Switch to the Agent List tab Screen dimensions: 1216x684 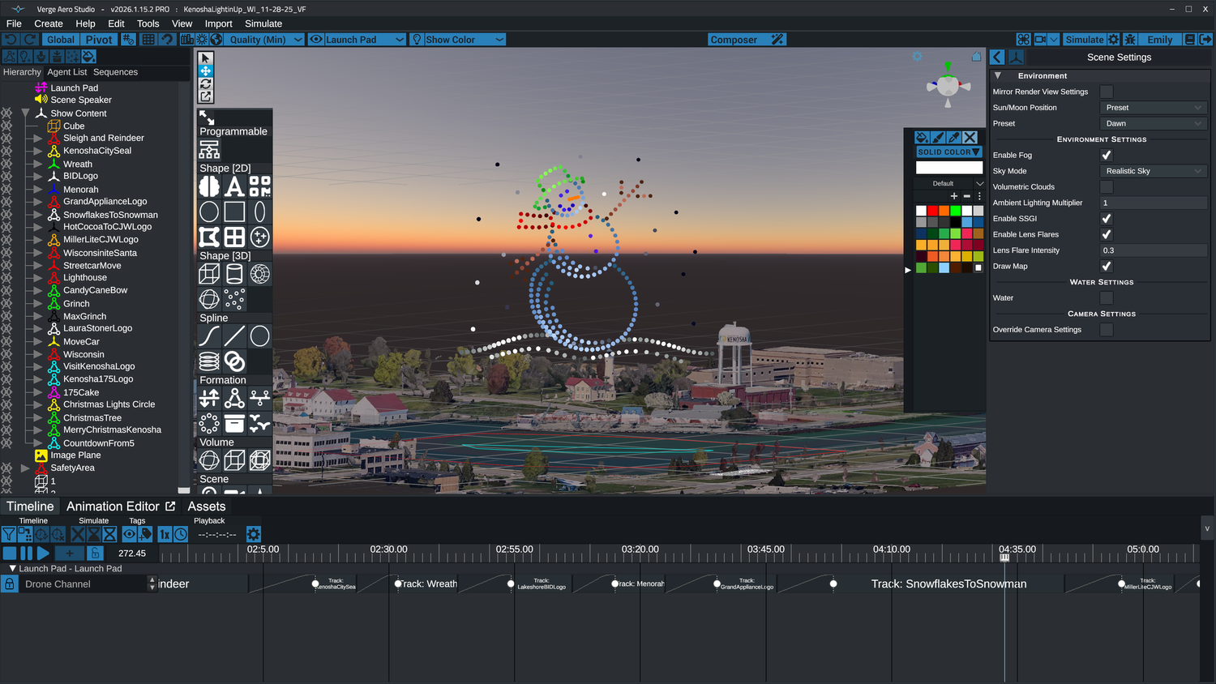coord(67,72)
